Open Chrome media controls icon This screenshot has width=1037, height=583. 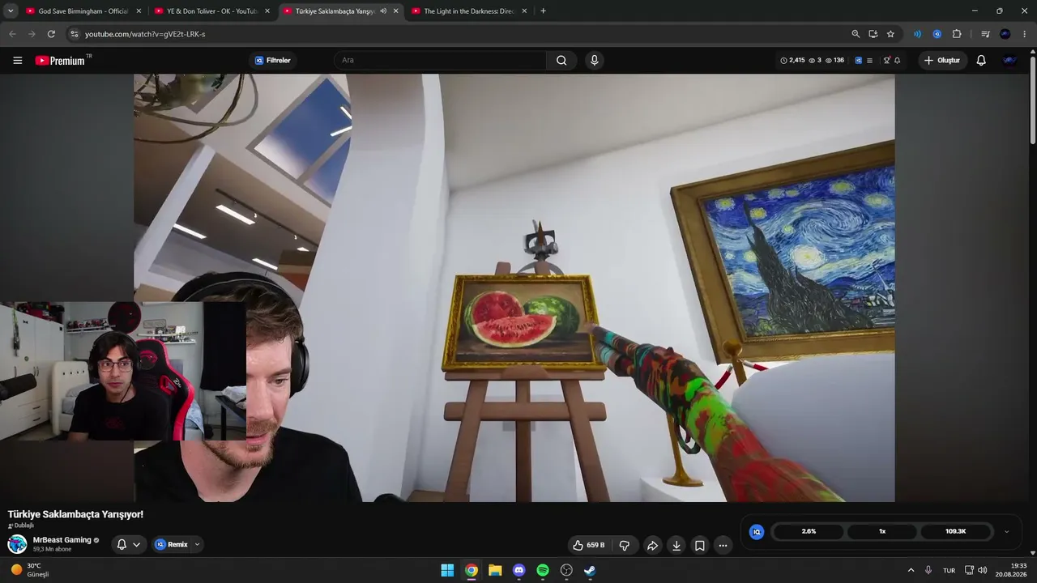tap(985, 34)
